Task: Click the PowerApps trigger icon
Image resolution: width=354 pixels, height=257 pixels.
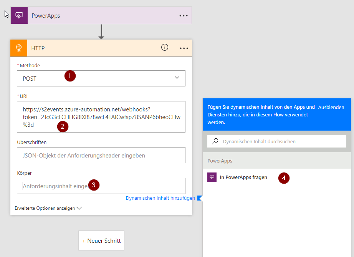Action: click(x=19, y=15)
